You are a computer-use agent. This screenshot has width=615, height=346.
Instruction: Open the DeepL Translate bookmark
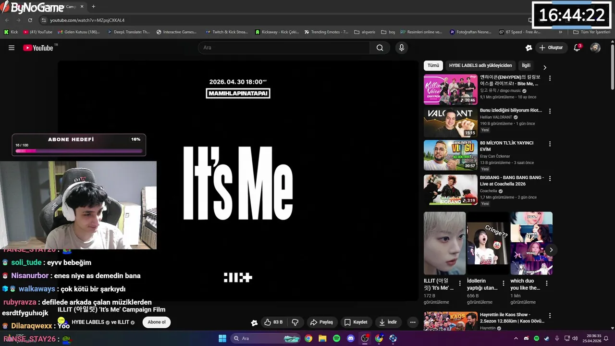[x=128, y=32]
